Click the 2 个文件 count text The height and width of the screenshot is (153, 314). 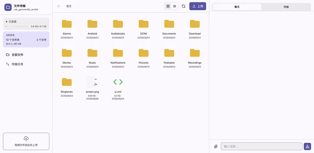[x=42, y=40]
